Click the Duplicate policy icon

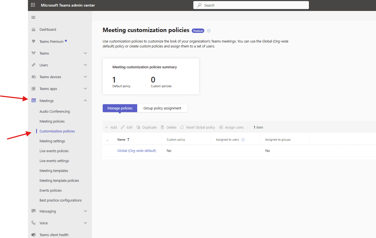[138, 127]
